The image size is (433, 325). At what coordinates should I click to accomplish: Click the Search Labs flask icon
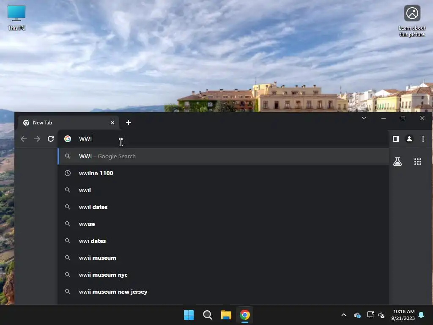[x=397, y=162]
